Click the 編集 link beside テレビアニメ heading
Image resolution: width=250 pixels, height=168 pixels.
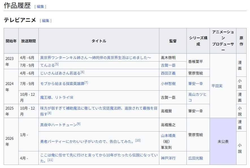[45, 21]
